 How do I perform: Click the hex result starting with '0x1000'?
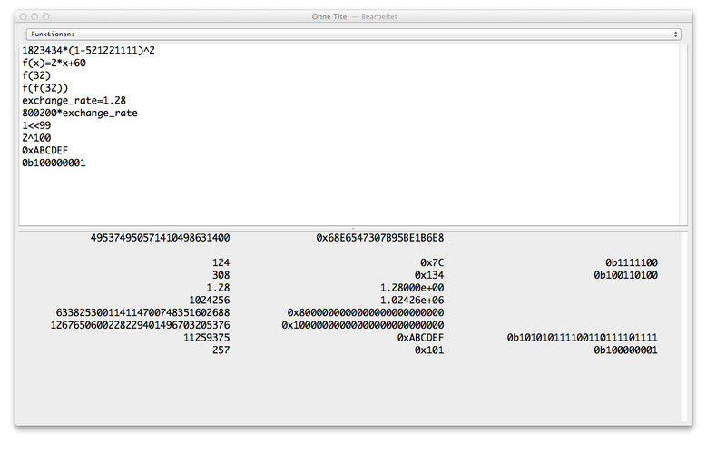click(363, 326)
